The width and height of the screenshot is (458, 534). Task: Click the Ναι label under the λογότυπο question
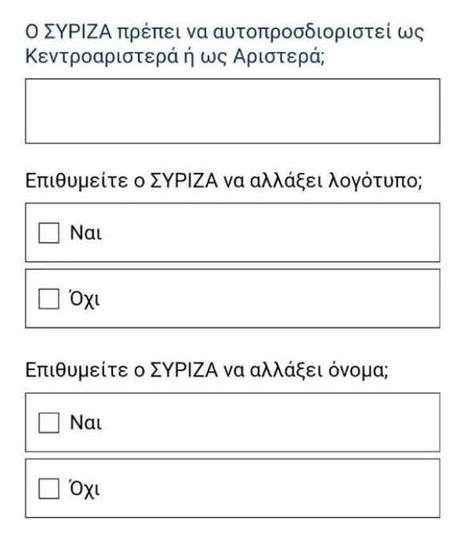point(85,234)
